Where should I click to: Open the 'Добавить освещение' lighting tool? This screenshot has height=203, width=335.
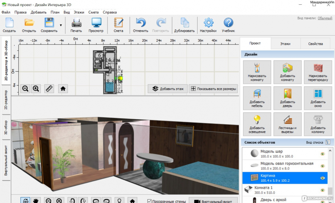click(257, 124)
